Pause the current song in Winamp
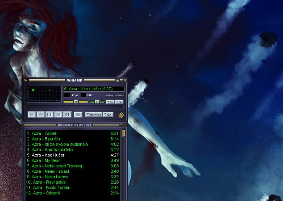 point(50,115)
